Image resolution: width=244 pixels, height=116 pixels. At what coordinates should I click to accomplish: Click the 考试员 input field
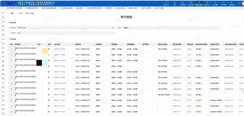(66, 33)
